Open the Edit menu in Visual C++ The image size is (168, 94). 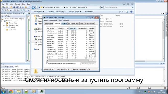(7, 4)
